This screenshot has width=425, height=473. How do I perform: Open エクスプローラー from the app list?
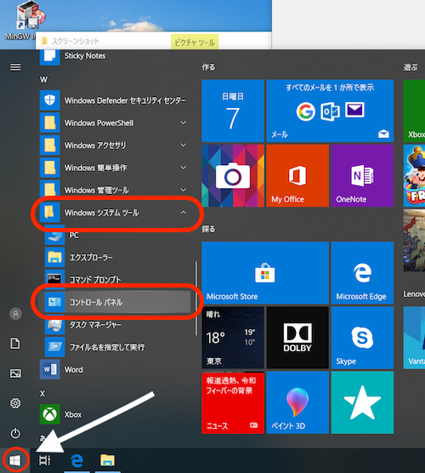117,257
